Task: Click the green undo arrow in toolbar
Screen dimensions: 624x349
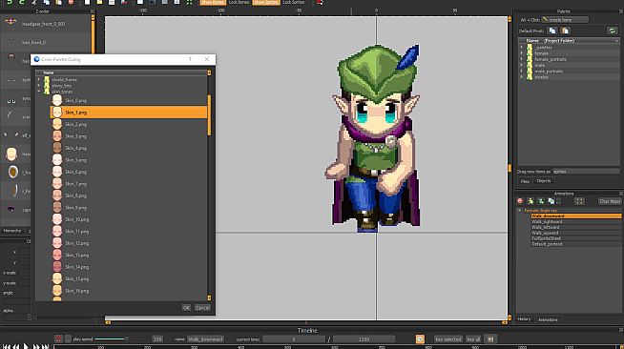Action: point(10,2)
